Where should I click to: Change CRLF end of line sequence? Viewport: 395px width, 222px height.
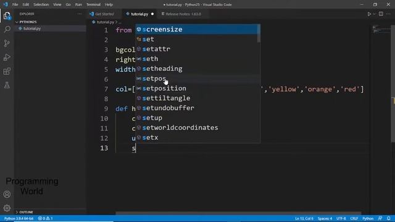354,218
